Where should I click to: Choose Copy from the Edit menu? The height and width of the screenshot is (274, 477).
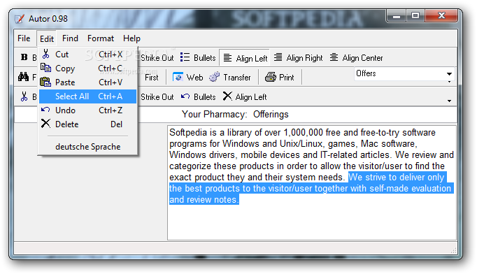click(x=87, y=68)
